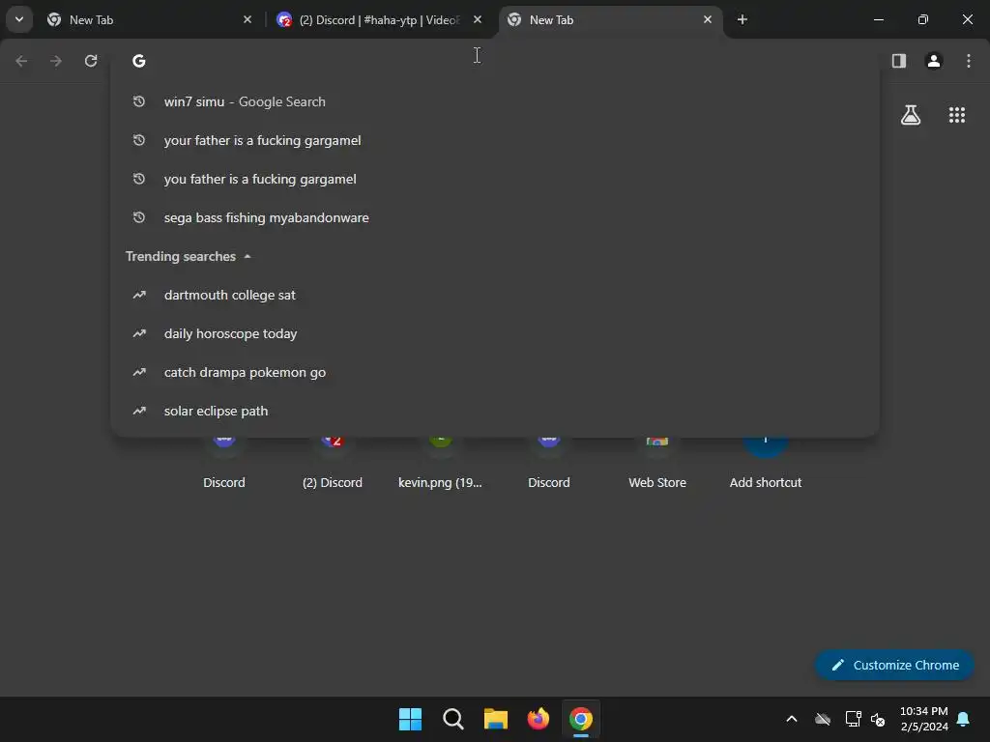Viewport: 990px width, 742px height.
Task: Choose 'daily horoscope today' trending search
Action: [x=495, y=333]
